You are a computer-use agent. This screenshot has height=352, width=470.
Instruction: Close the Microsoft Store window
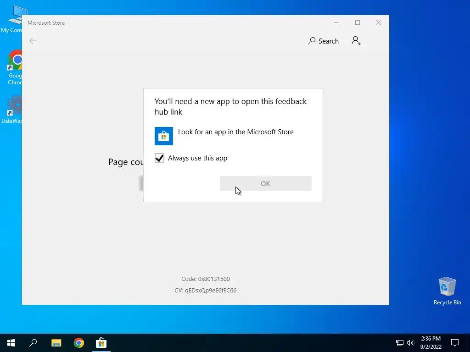pos(379,23)
